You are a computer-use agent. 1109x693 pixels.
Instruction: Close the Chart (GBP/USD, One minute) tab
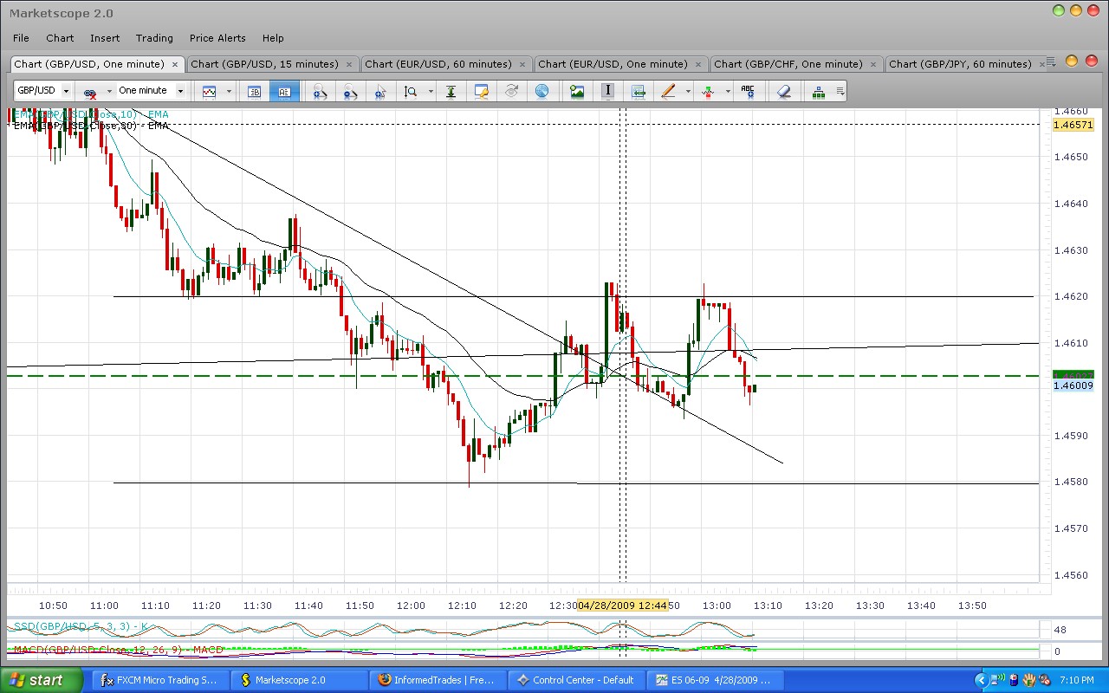(175, 64)
